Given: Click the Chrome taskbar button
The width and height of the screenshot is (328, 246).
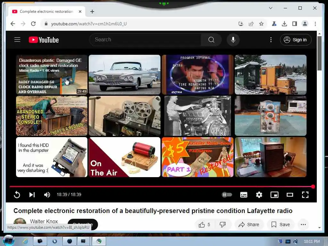Looking at the screenshot, I should click(x=99, y=241).
